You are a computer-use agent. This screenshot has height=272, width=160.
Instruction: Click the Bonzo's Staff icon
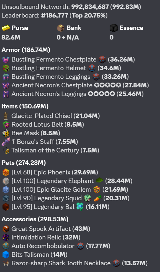6,142
